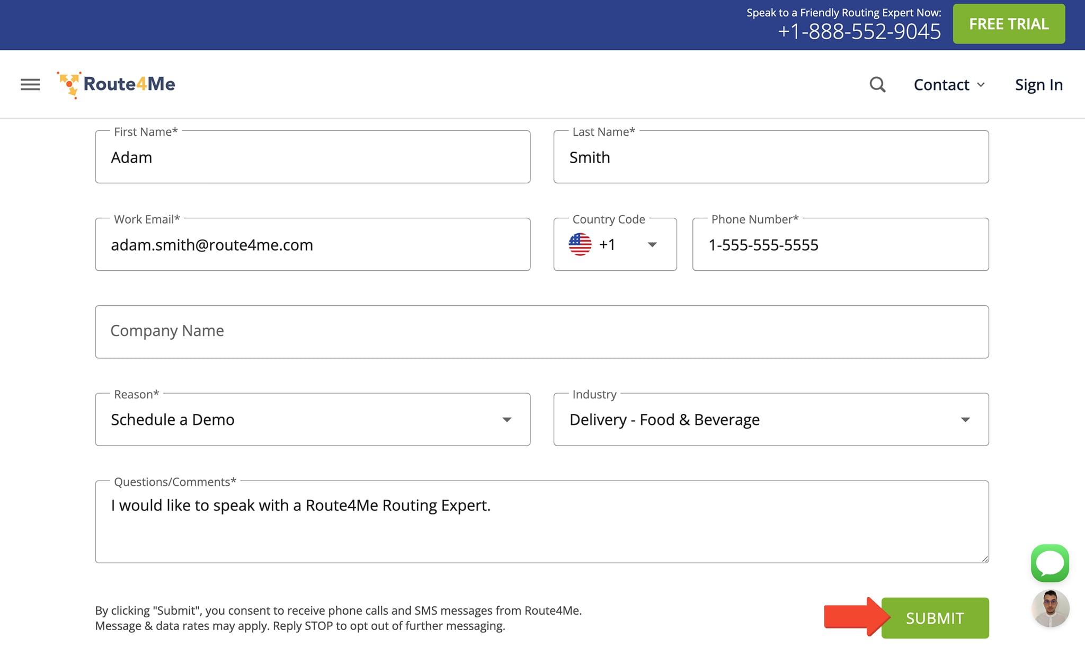Open the site search magnifier
The image size is (1085, 647).
(877, 85)
